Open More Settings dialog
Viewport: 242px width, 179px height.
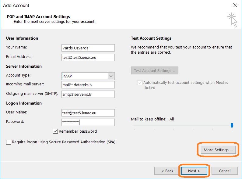218,150
